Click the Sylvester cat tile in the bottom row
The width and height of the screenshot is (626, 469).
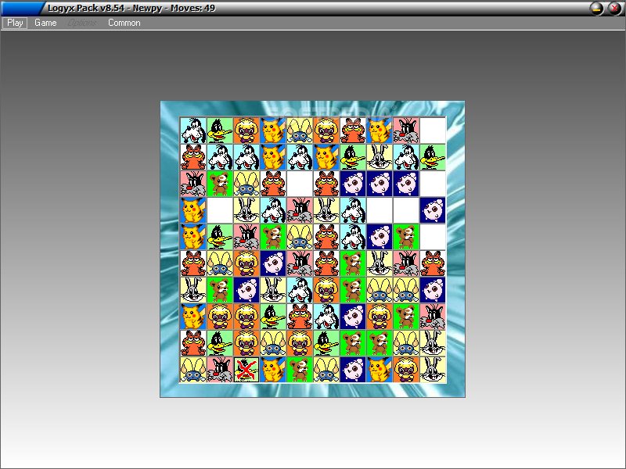(220, 370)
